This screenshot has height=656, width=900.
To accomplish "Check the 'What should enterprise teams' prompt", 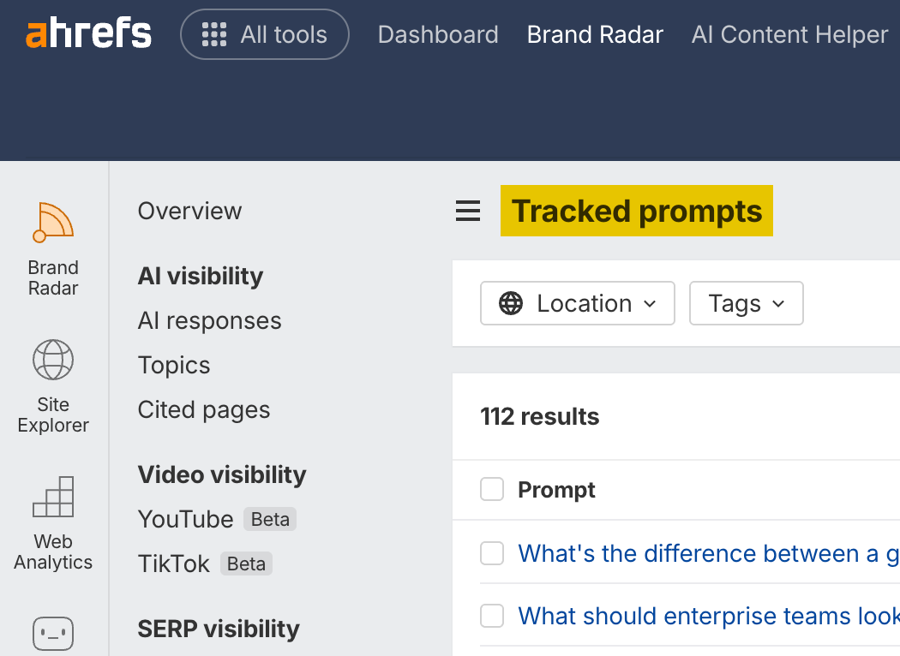I will (492, 616).
